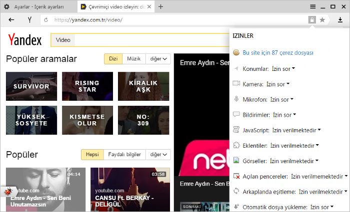Switch to Ayarlar - İçerik ayarları tab
The height and width of the screenshot is (212, 350).
click(x=39, y=6)
